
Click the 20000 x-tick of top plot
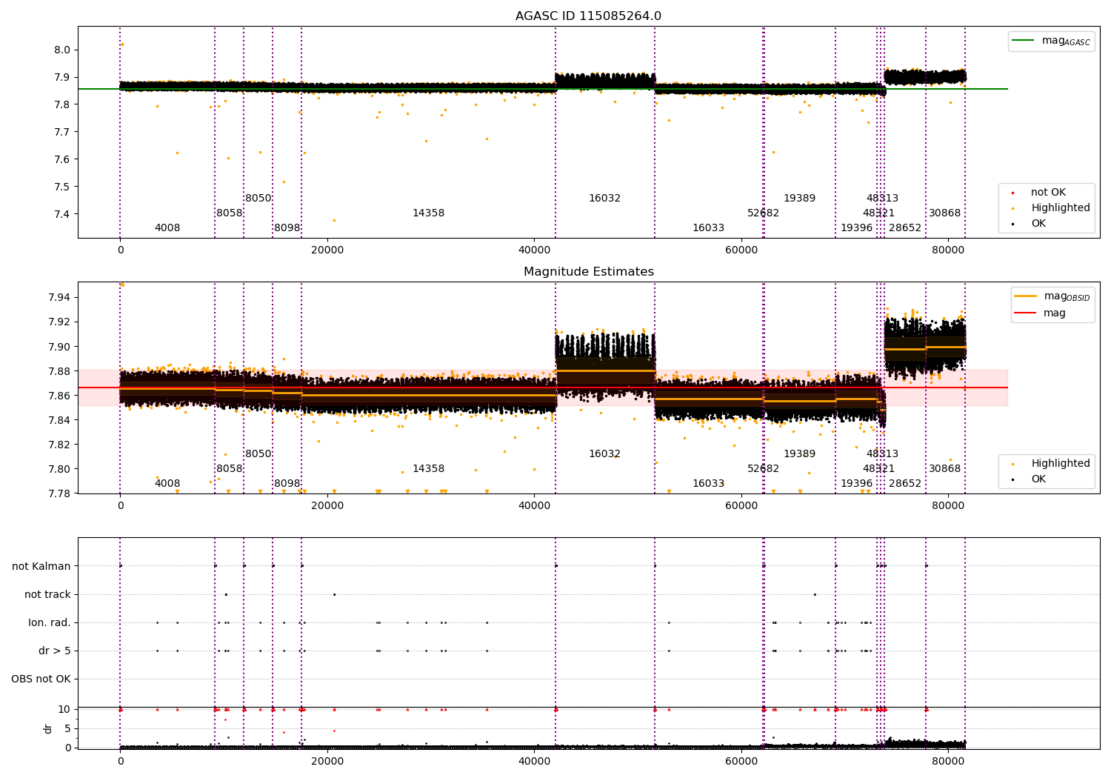tap(327, 250)
